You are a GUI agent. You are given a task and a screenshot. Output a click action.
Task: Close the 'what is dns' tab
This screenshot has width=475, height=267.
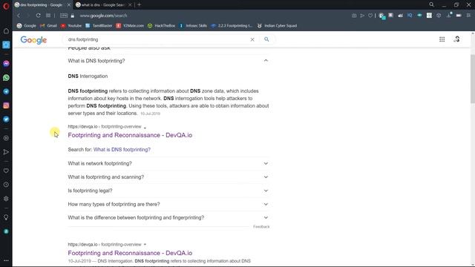coord(130,5)
